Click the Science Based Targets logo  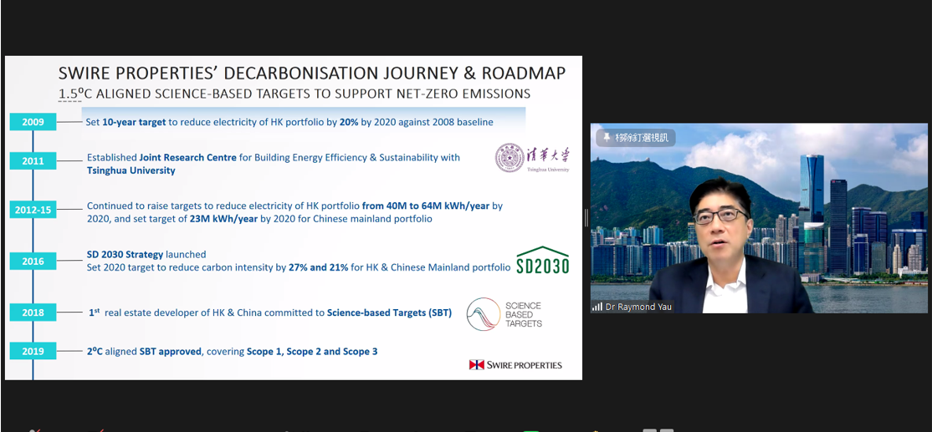[504, 314]
